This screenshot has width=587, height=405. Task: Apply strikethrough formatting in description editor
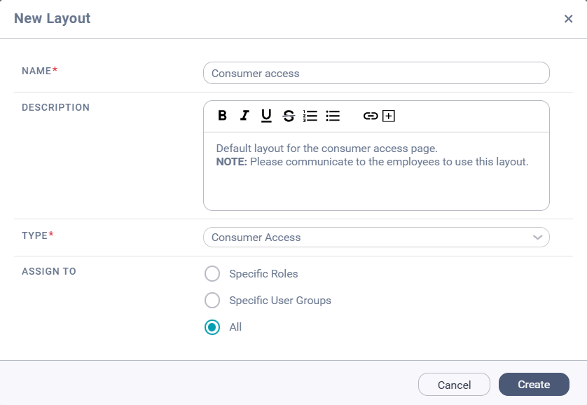point(289,116)
